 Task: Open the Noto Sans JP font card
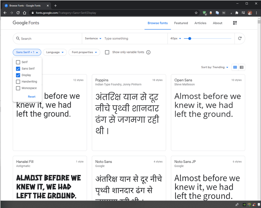click(208, 178)
